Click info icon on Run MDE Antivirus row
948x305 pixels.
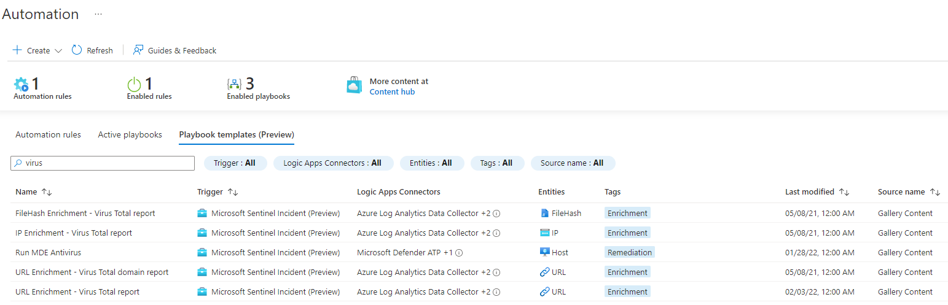click(459, 253)
